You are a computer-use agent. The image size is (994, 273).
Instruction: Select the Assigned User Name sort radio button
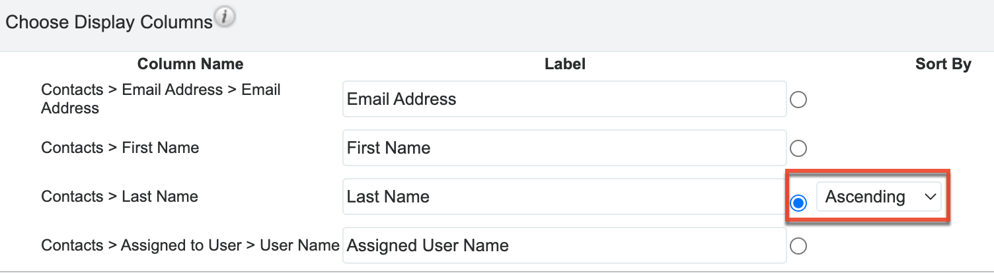798,246
